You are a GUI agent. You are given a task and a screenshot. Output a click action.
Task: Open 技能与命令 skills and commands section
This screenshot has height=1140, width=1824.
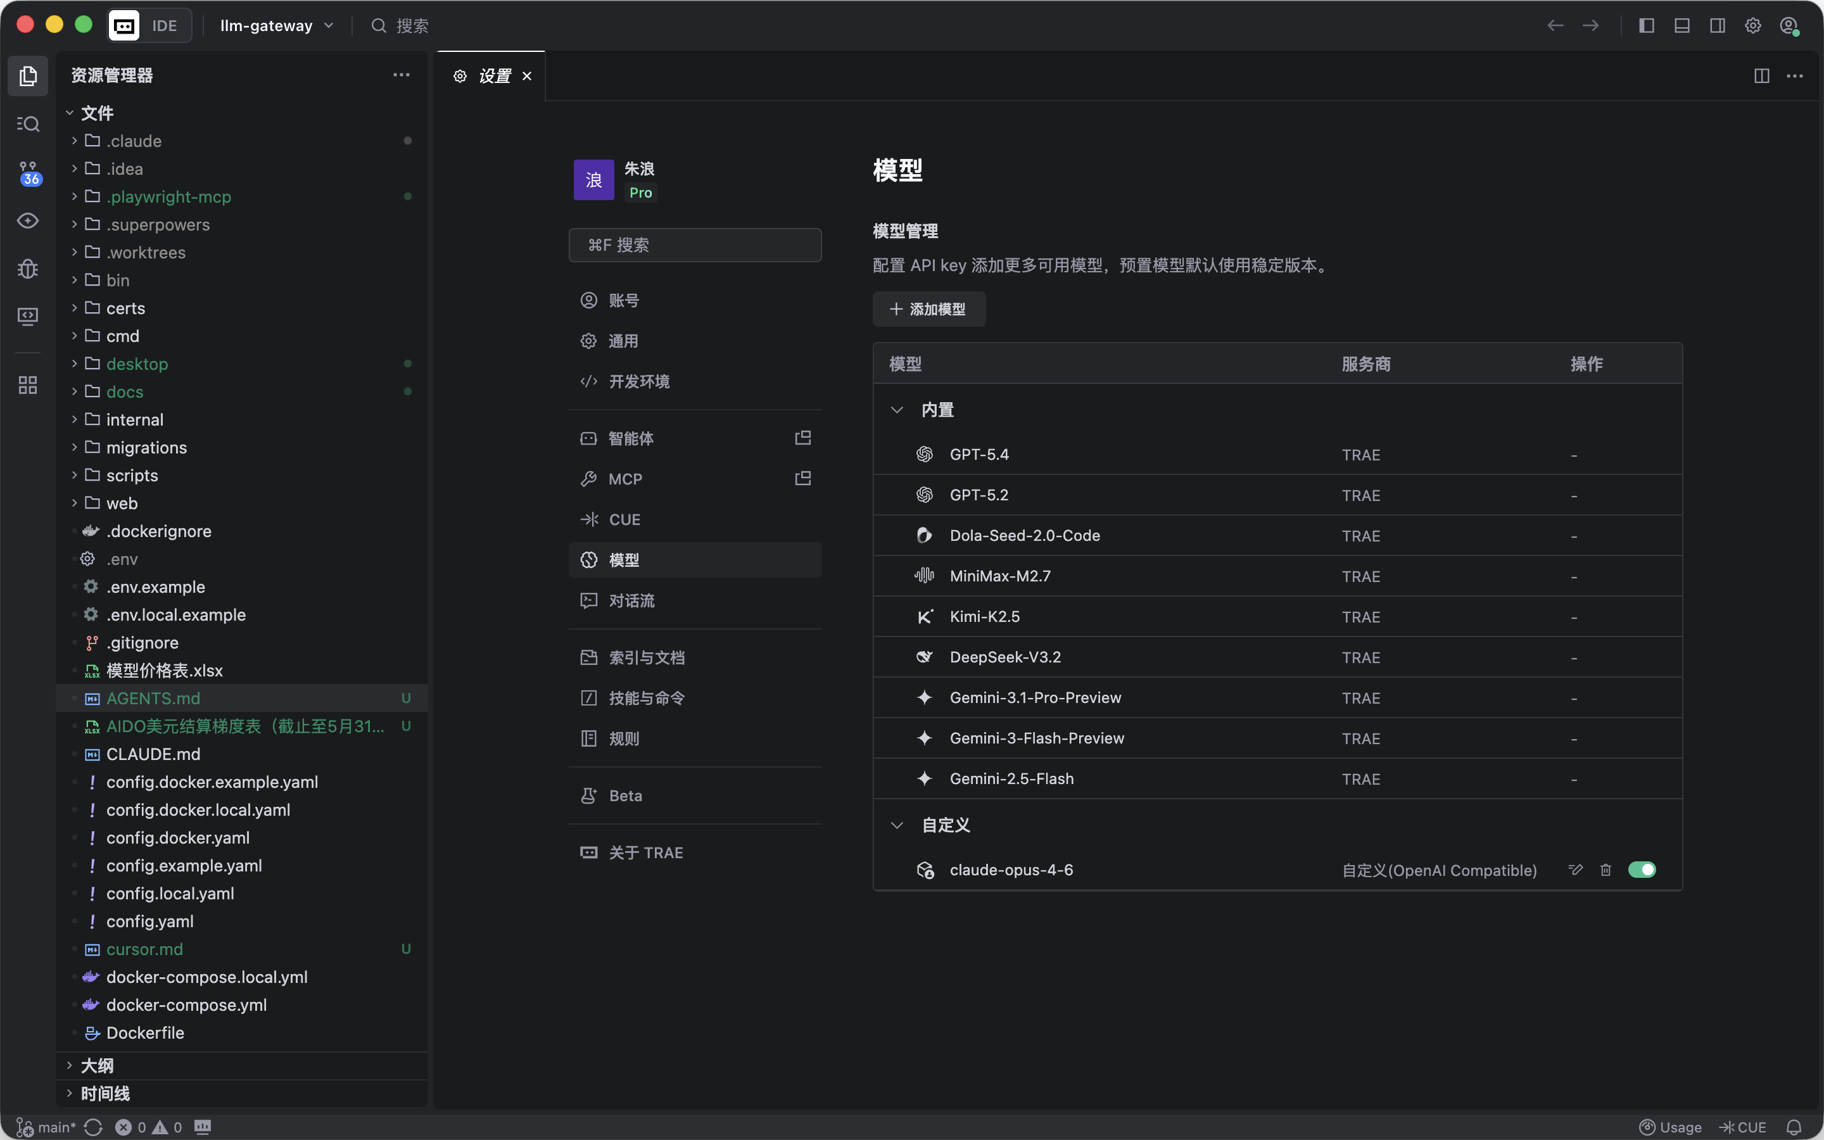coord(694,697)
